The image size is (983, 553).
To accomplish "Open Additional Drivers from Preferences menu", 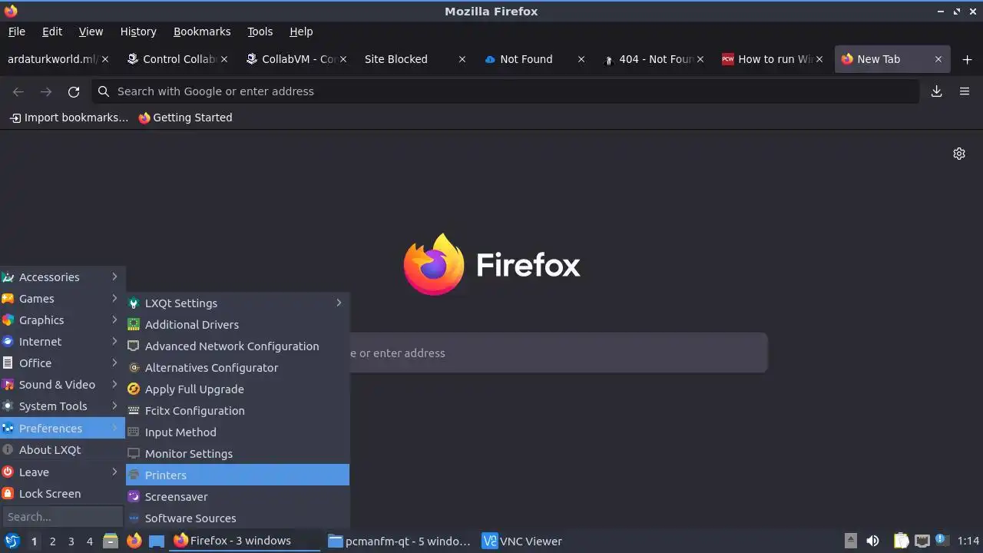I will click(x=237, y=325).
